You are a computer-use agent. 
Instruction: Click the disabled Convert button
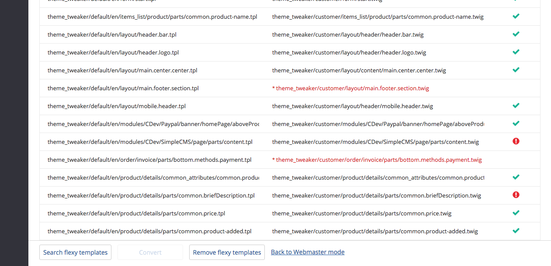150,252
